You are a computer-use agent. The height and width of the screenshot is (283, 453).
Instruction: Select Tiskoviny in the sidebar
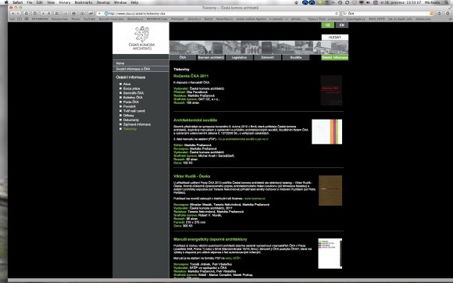pos(130,129)
